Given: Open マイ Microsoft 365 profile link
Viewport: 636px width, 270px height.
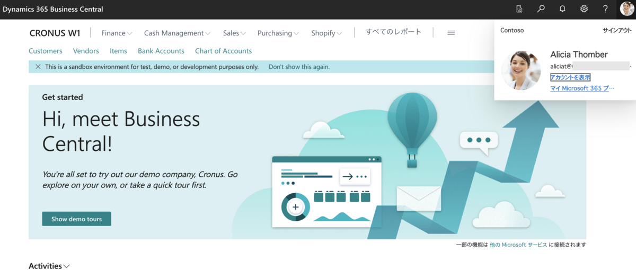Looking at the screenshot, I should (582, 88).
